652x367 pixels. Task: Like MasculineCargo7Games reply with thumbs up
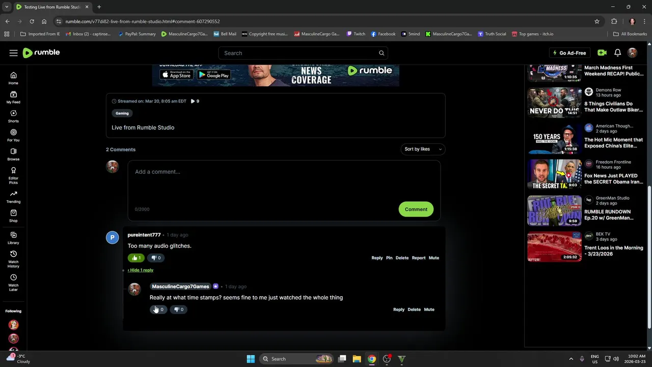tap(158, 309)
